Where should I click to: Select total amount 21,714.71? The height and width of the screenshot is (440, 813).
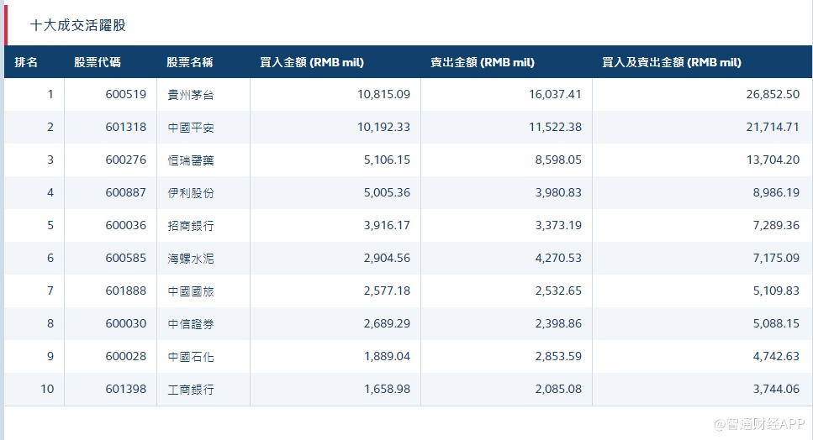tap(773, 127)
